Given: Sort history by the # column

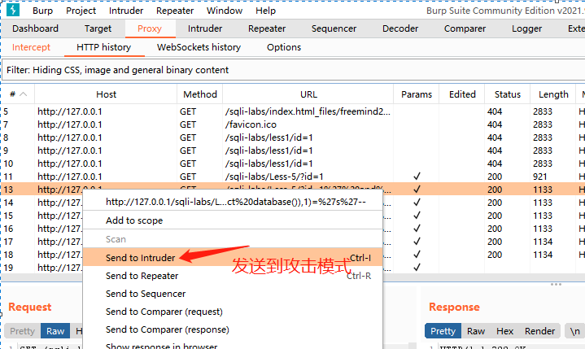Looking at the screenshot, I should pos(18,94).
